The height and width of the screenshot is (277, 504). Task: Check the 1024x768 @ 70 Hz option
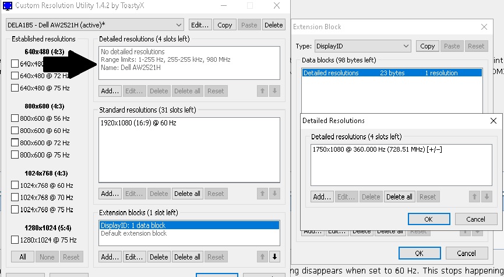[15, 198]
